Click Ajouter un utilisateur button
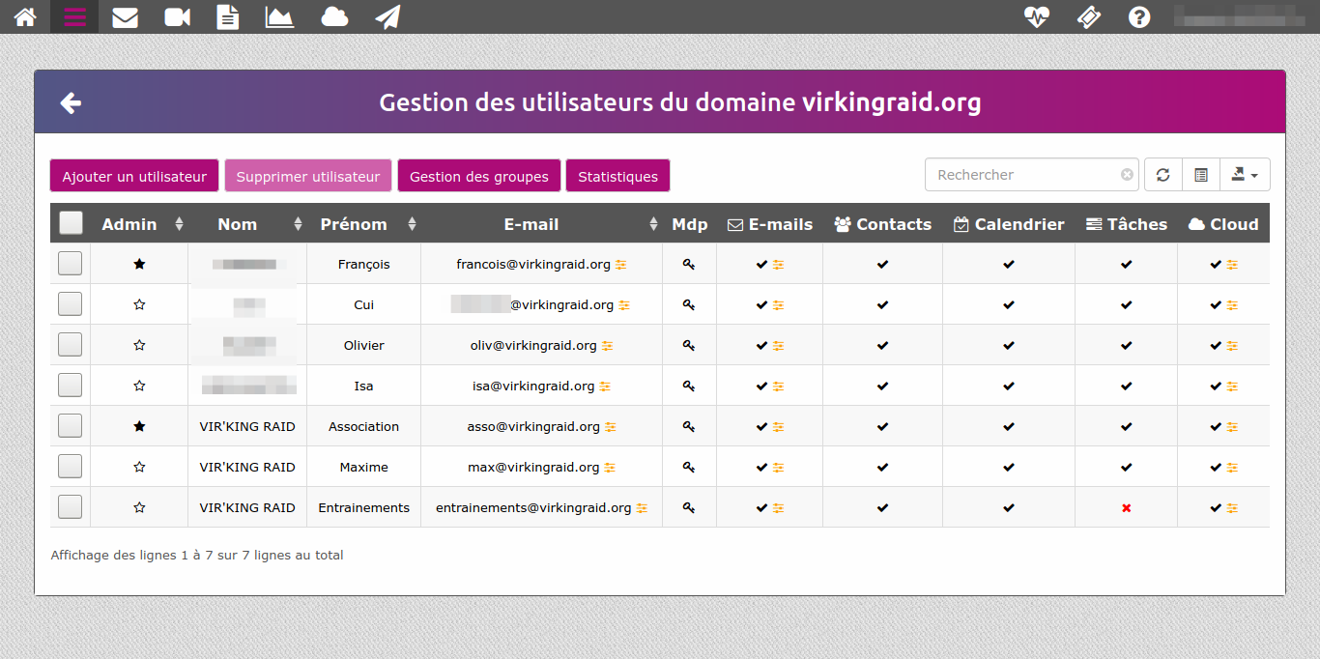The width and height of the screenshot is (1320, 659). click(x=134, y=176)
